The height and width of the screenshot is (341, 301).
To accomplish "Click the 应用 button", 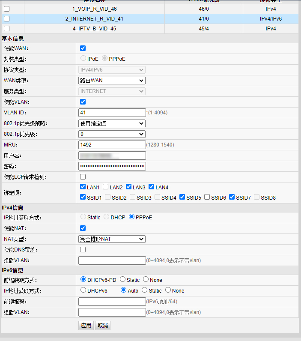I will coord(86,326).
